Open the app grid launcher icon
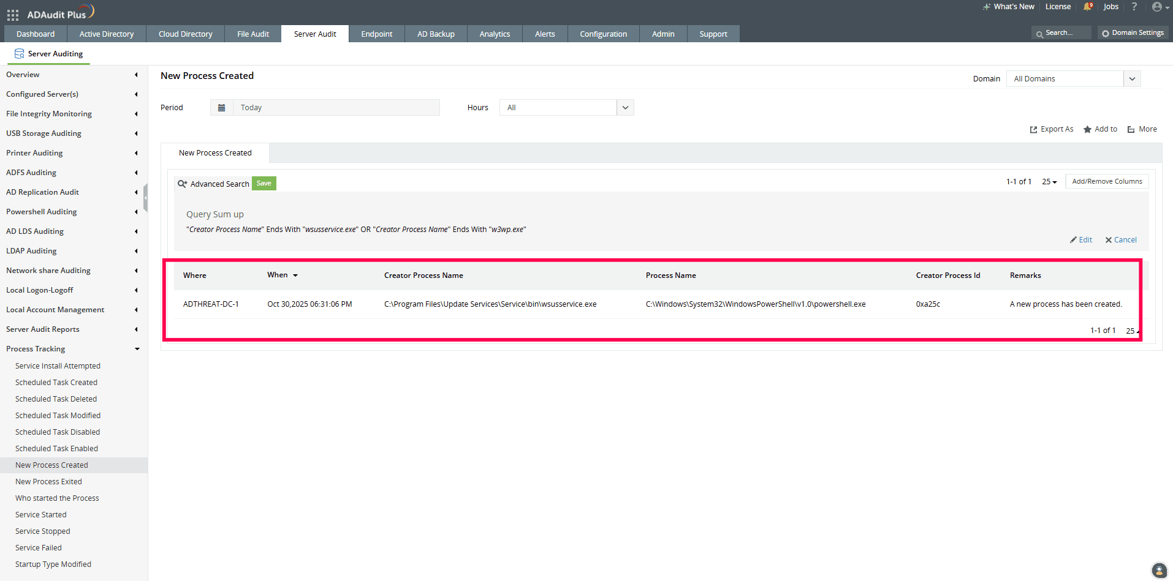 pyautogui.click(x=13, y=15)
